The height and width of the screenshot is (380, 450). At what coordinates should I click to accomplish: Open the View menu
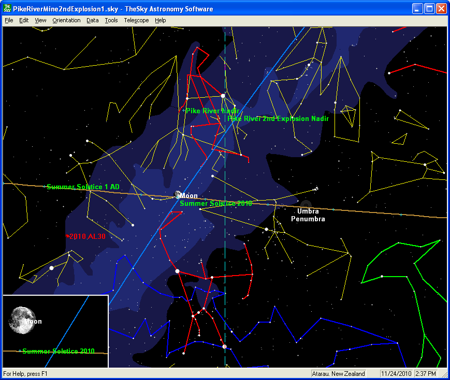[40, 20]
